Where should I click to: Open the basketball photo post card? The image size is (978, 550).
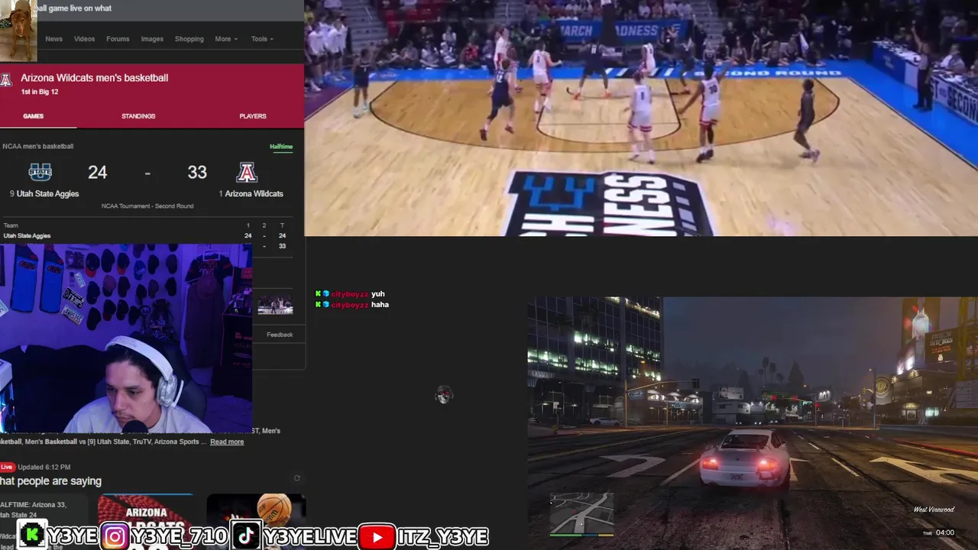[x=256, y=516]
